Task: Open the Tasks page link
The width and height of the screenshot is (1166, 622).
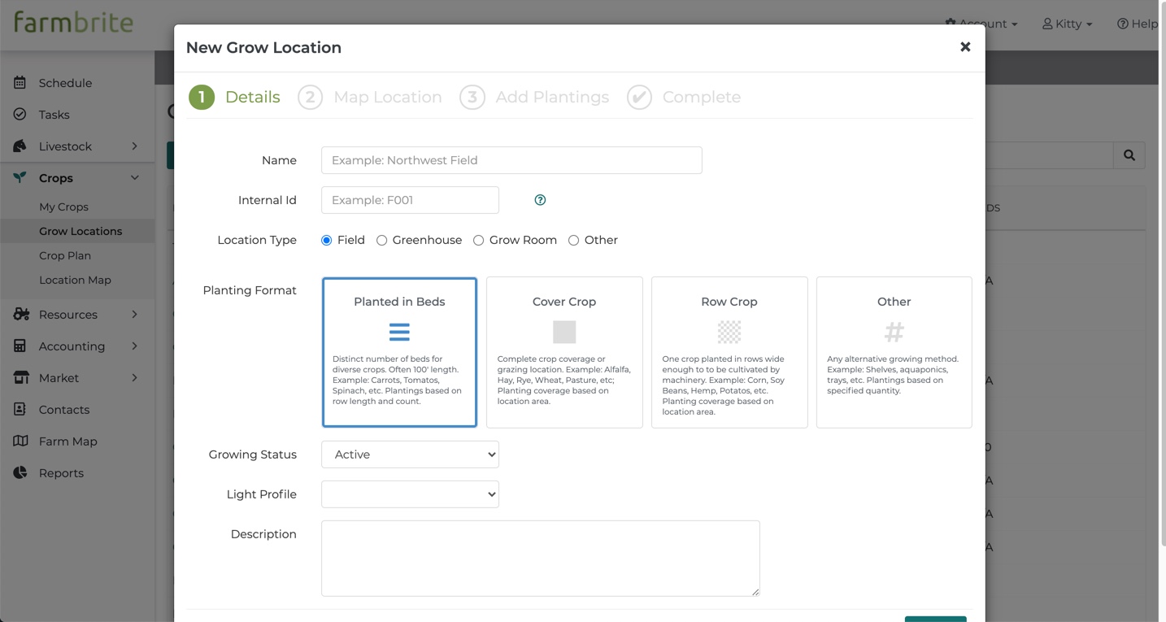Action: click(54, 115)
